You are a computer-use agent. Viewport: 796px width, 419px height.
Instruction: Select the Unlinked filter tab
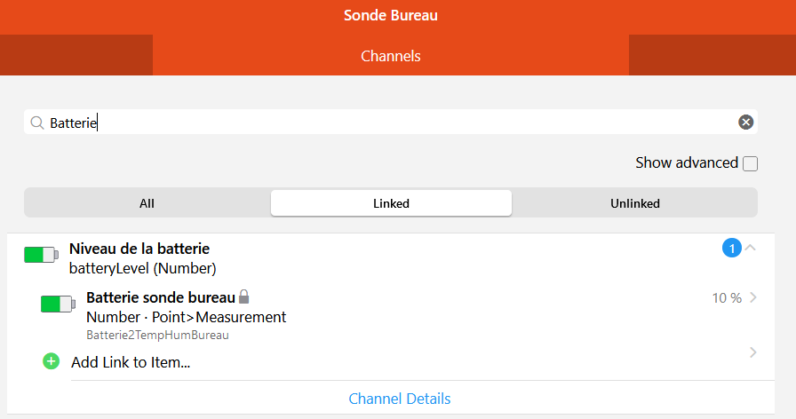click(x=634, y=203)
